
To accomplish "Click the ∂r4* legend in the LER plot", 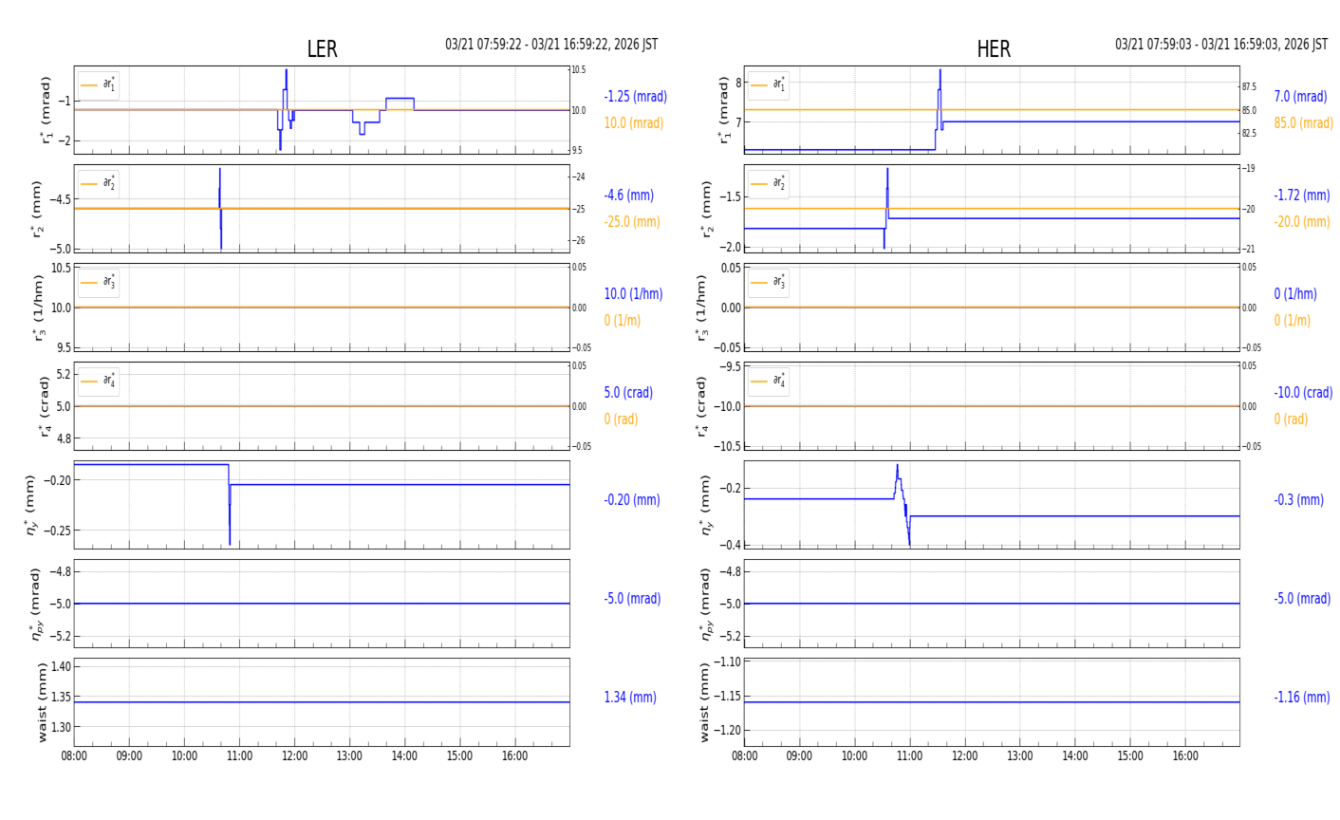I will point(99,382).
